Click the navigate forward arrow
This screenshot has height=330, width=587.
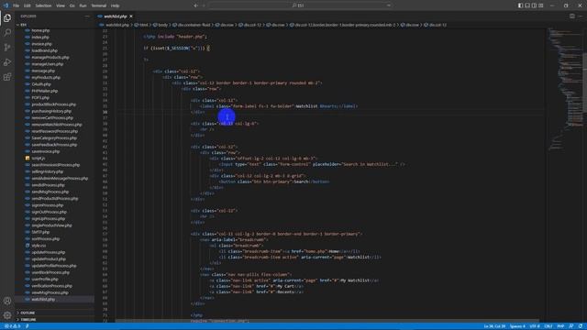(204, 5)
